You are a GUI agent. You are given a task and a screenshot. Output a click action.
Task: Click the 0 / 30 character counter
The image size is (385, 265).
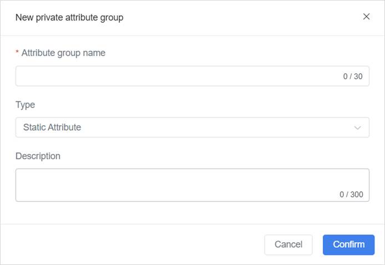pos(353,77)
